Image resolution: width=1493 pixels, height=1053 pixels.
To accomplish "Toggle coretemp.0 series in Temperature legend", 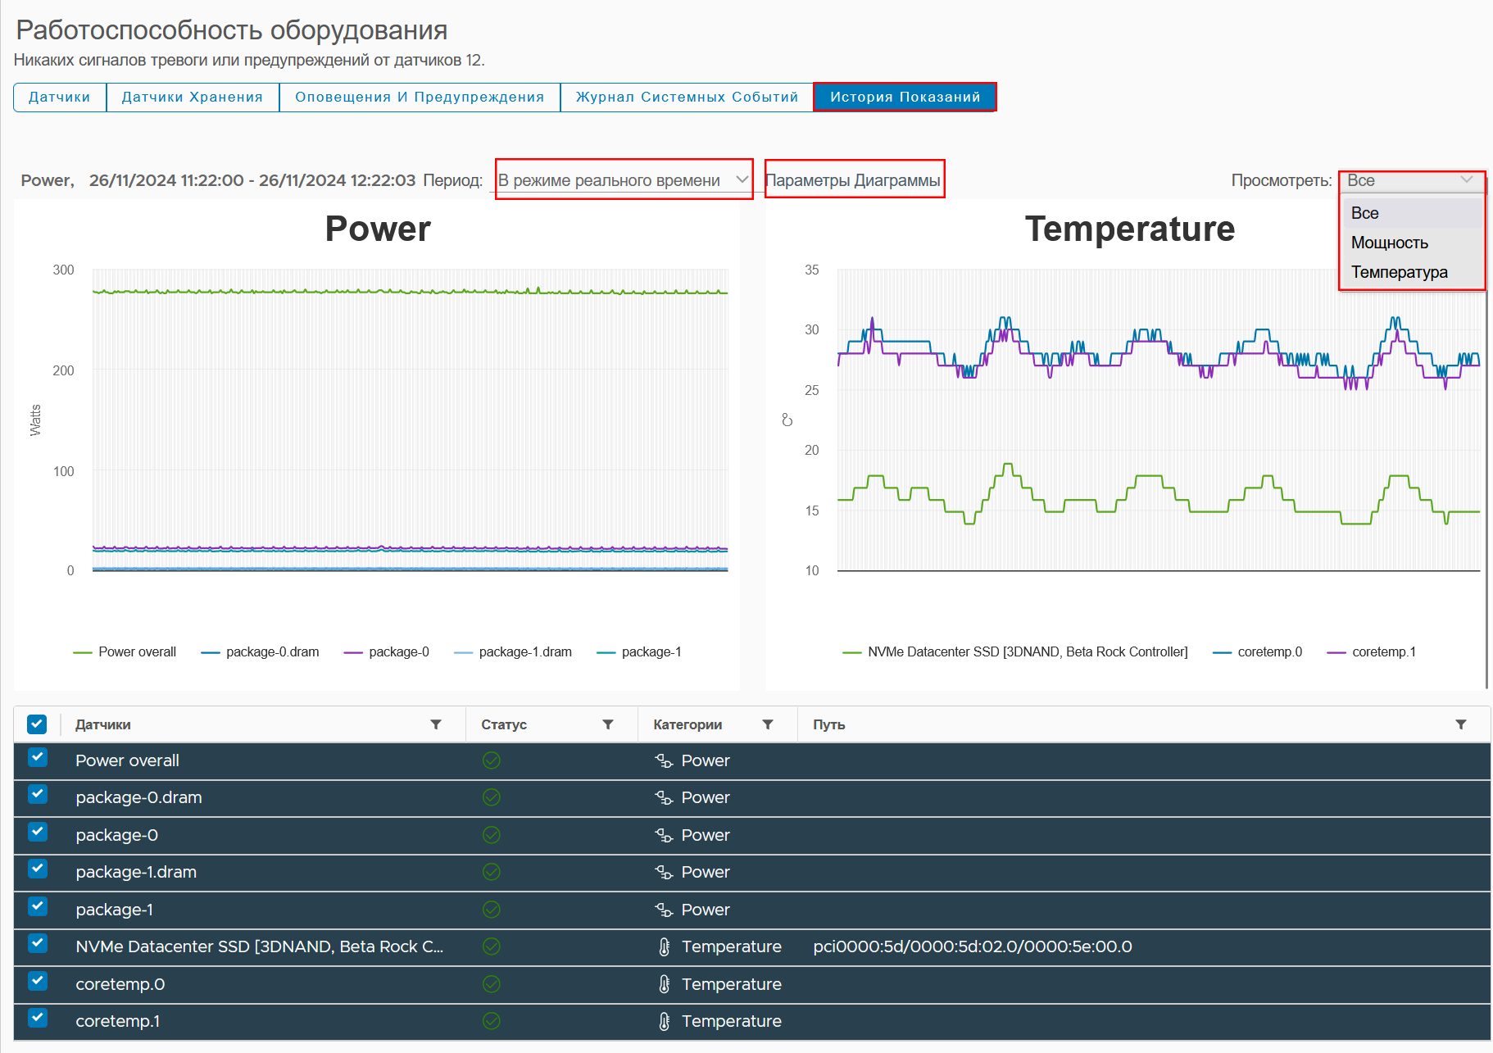I will [1257, 652].
